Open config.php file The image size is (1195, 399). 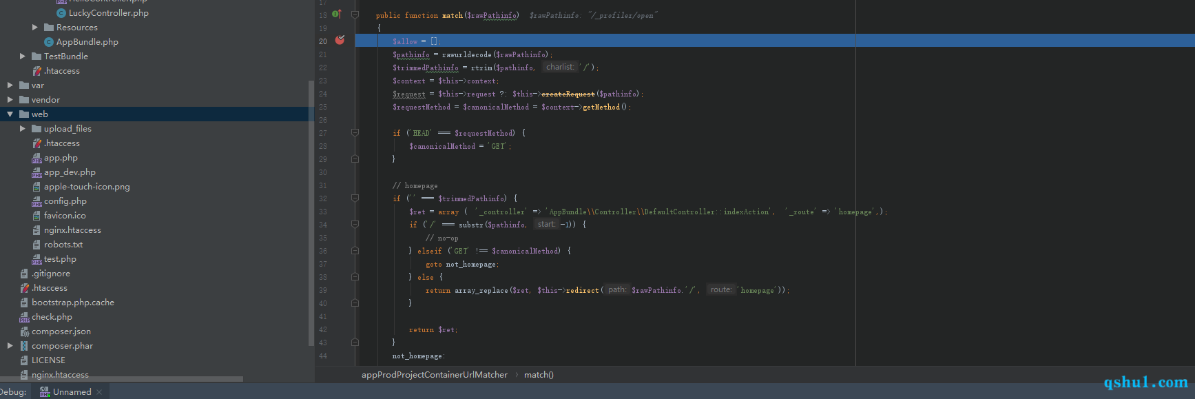pos(65,201)
